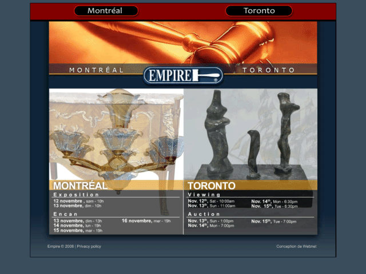
Task: Select the 16 novembre mer 19h entry
Action: click(146, 221)
